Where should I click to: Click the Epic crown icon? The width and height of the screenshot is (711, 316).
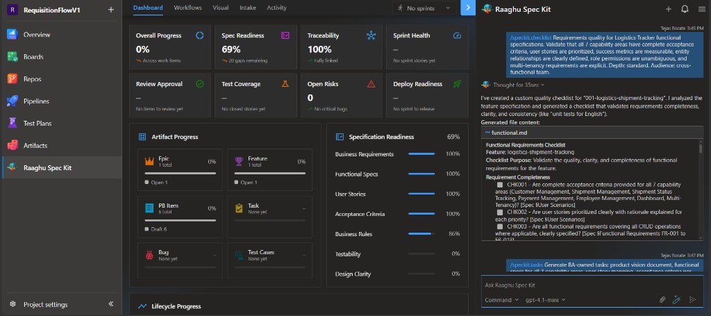point(150,161)
